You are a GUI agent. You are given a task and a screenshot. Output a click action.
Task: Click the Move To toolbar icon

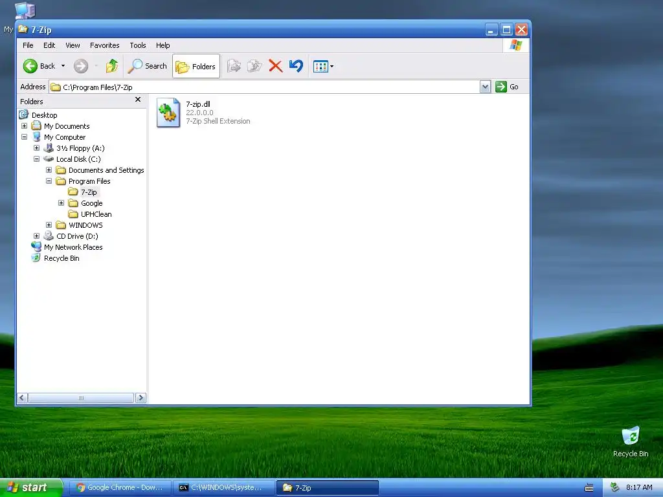click(234, 66)
